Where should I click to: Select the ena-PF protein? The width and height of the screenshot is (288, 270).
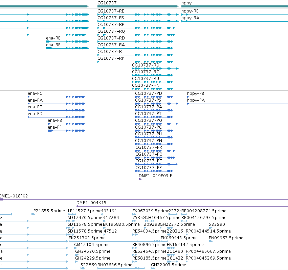[54, 127]
